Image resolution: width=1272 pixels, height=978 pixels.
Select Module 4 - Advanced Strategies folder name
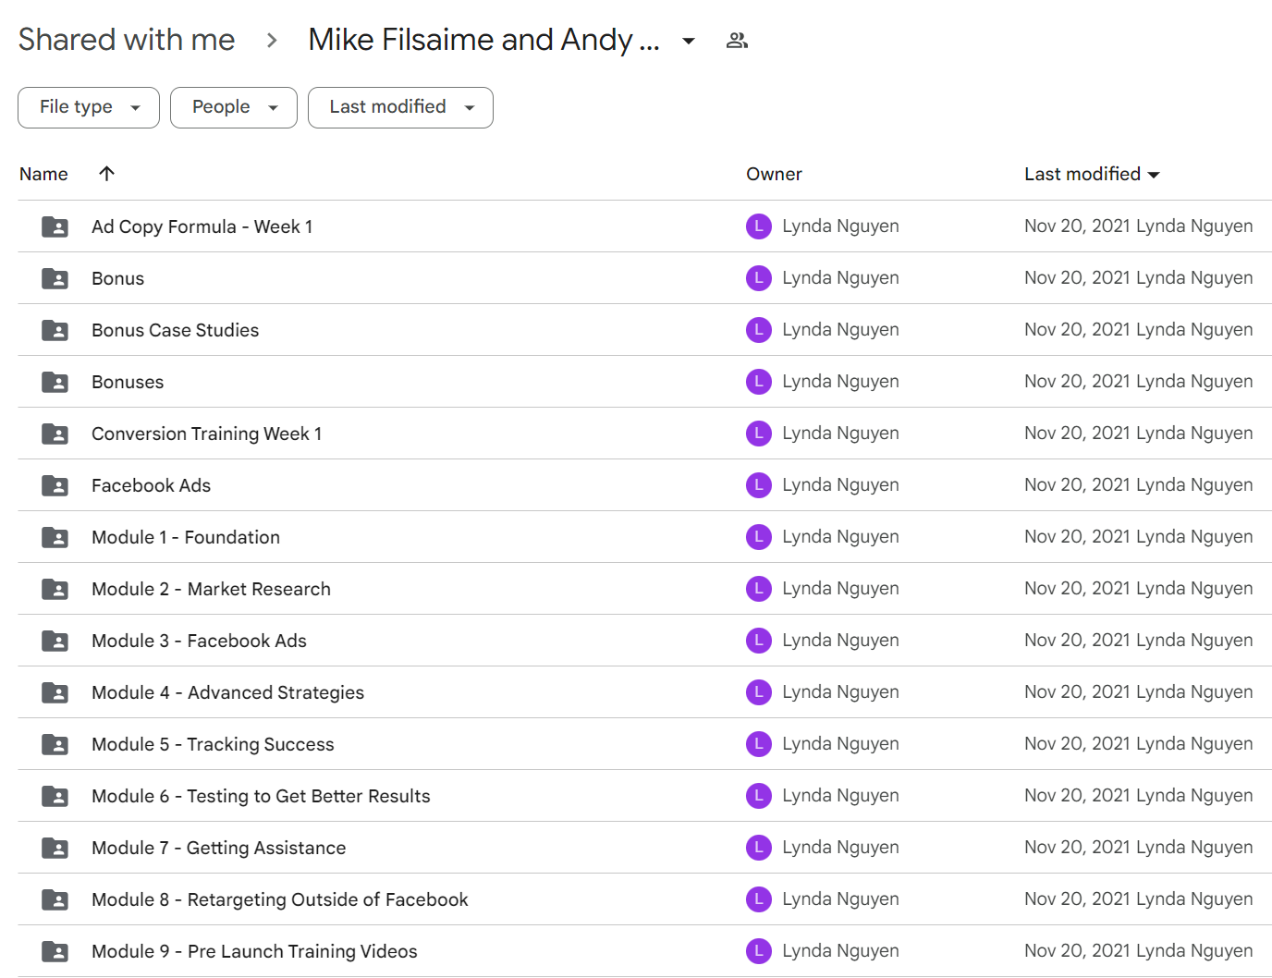[x=227, y=692]
